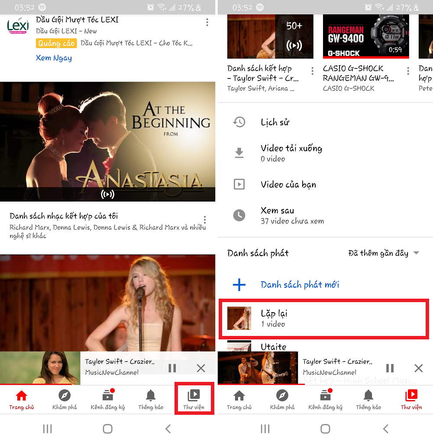Tap Quảng cáo ad badge
433x443 pixels.
(x=56, y=43)
